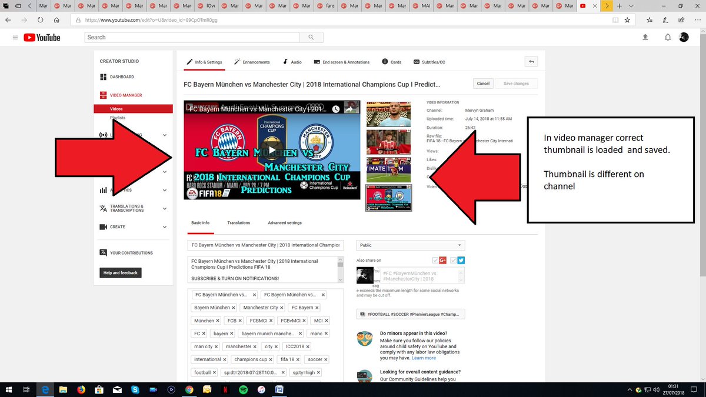Click the video title input field
The image size is (706, 397).
(265, 245)
